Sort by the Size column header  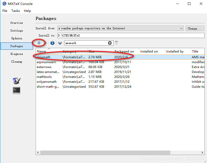tap(100, 51)
